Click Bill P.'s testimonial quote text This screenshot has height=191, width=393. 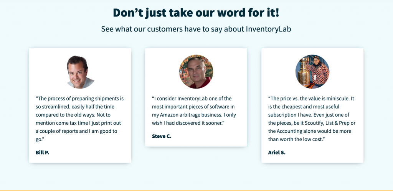[80, 119]
